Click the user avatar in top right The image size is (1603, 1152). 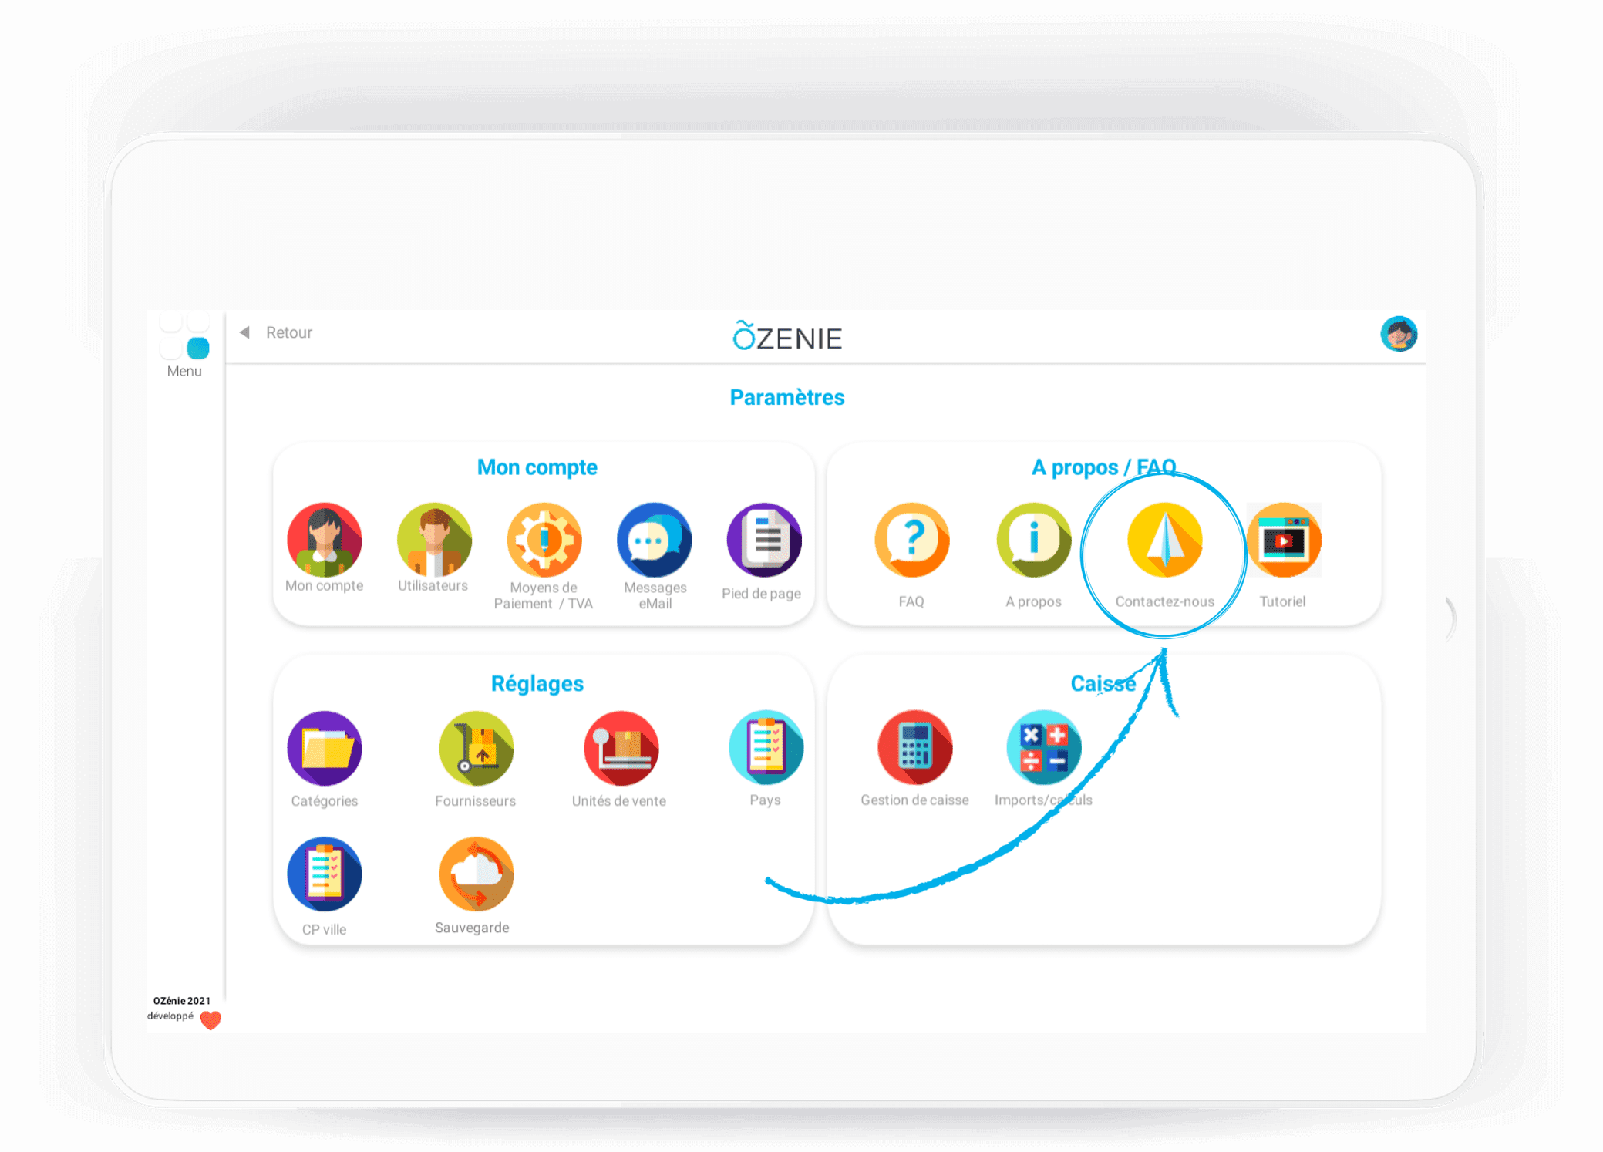1399,334
